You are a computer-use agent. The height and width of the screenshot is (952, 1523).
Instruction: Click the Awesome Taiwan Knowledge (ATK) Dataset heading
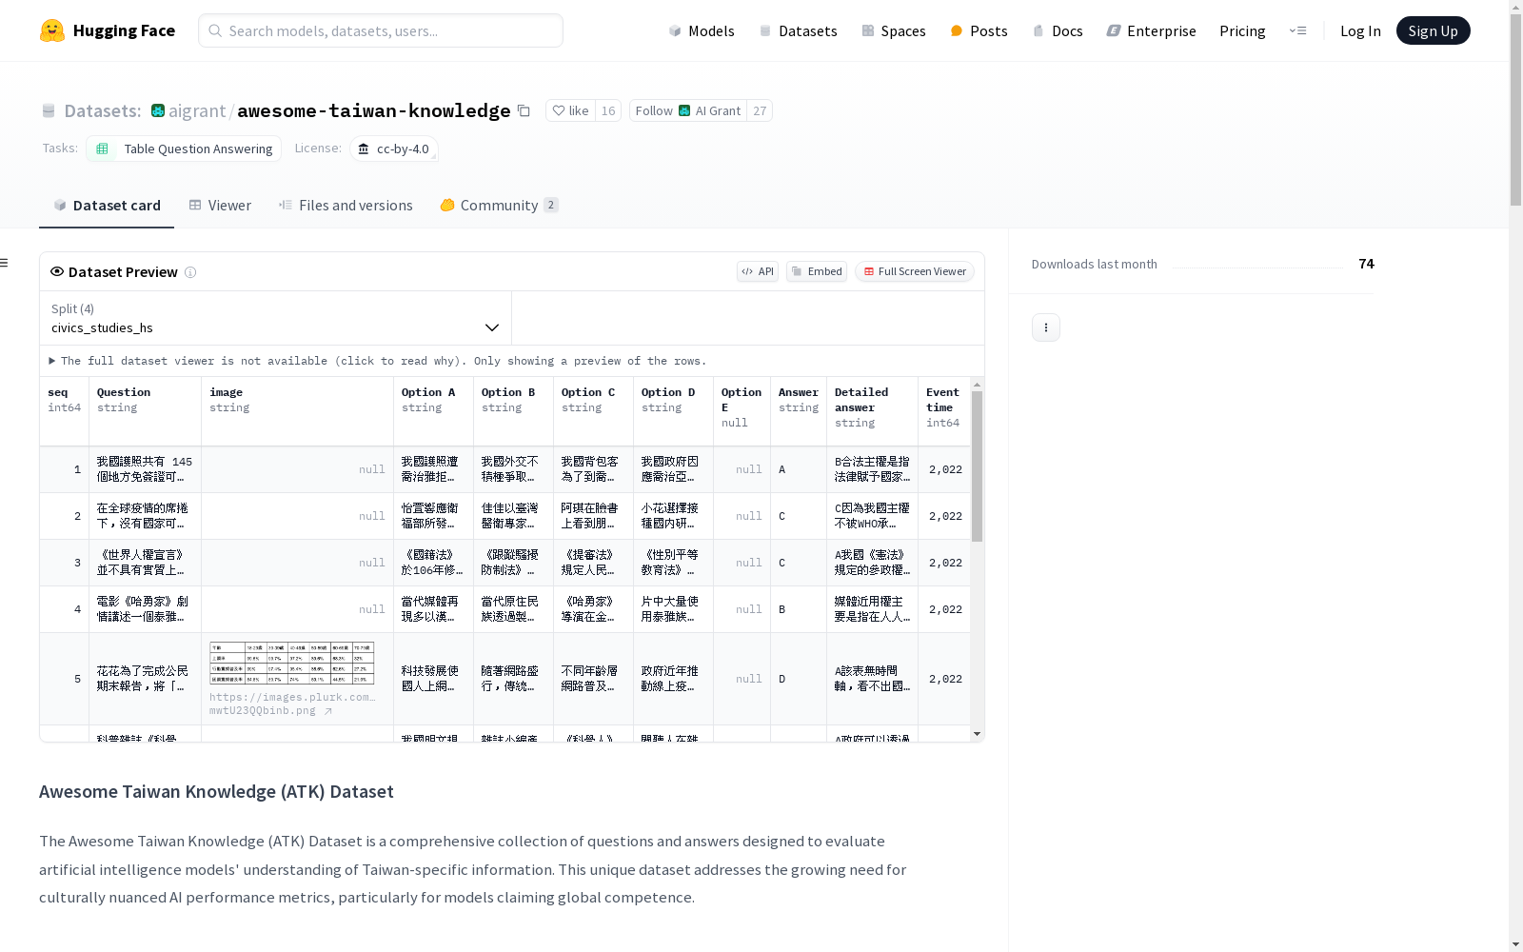[x=216, y=792]
